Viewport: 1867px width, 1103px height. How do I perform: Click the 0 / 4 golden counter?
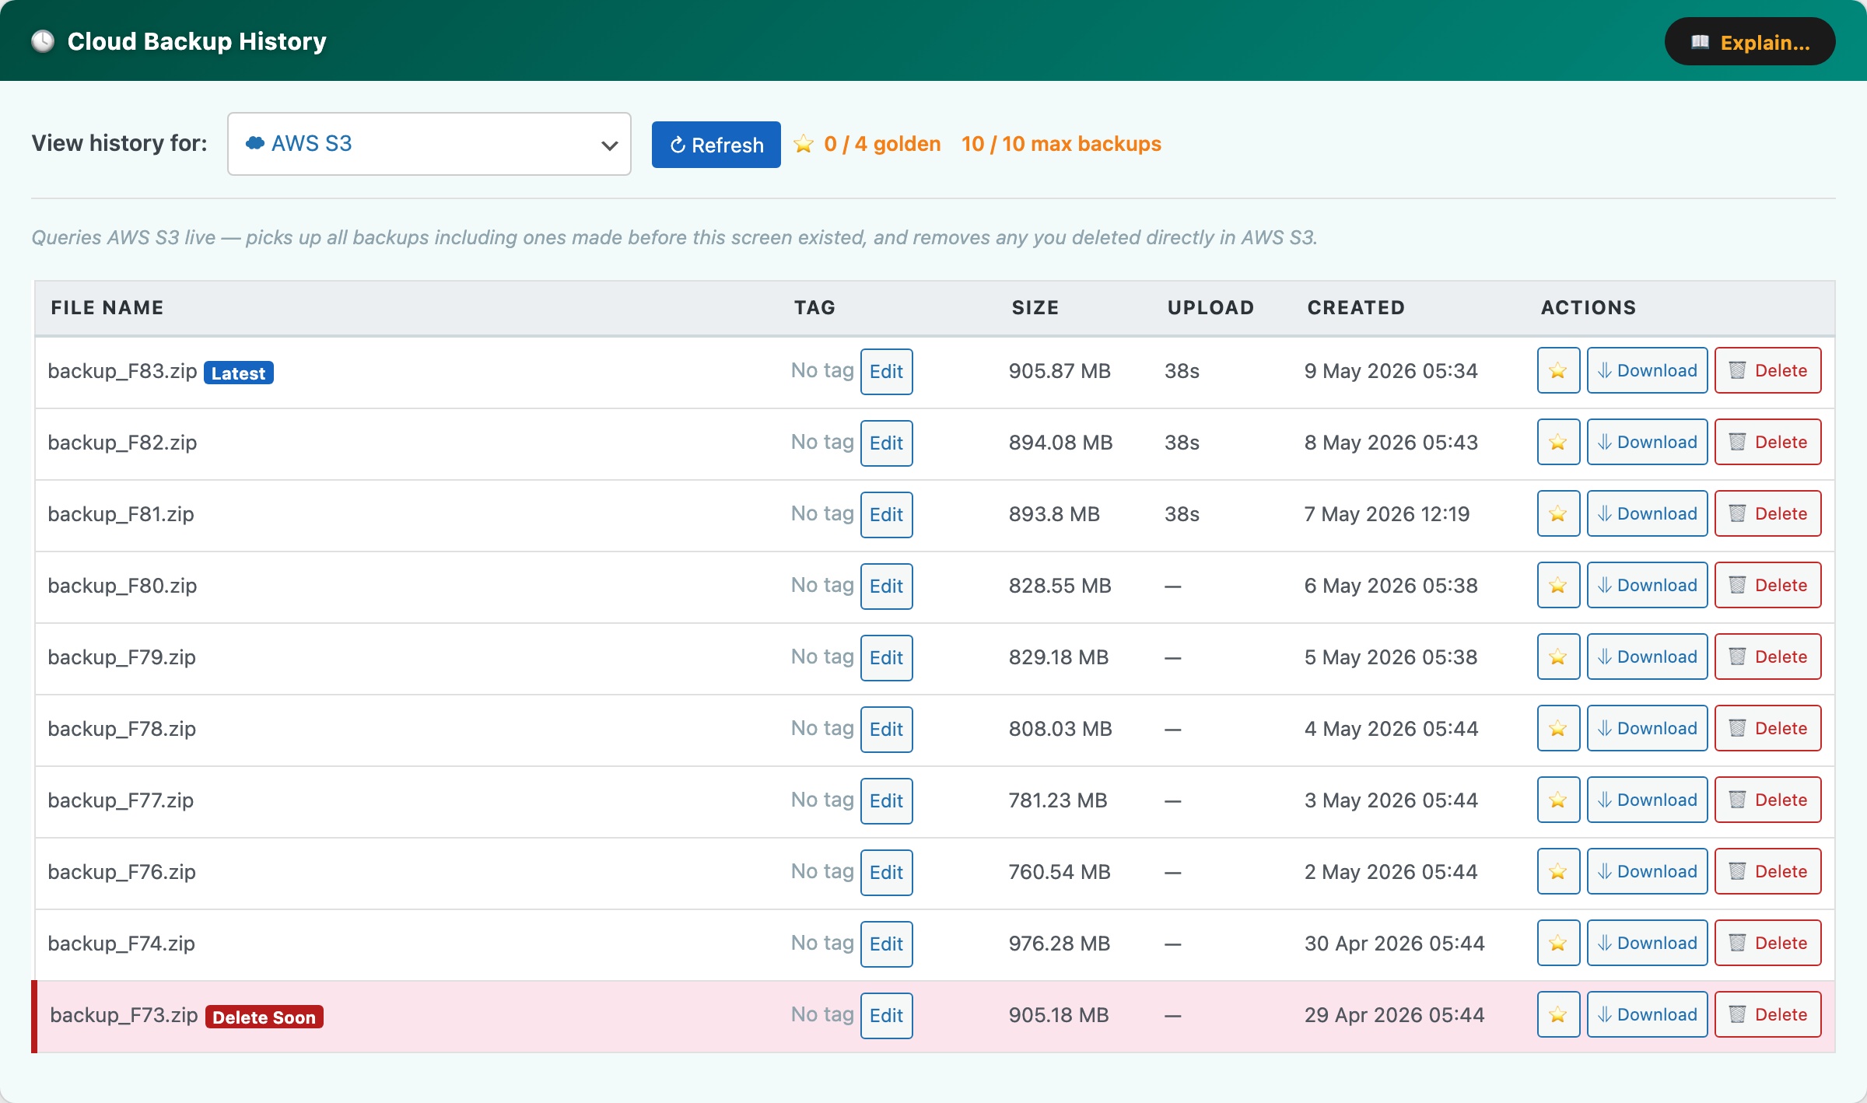click(867, 144)
